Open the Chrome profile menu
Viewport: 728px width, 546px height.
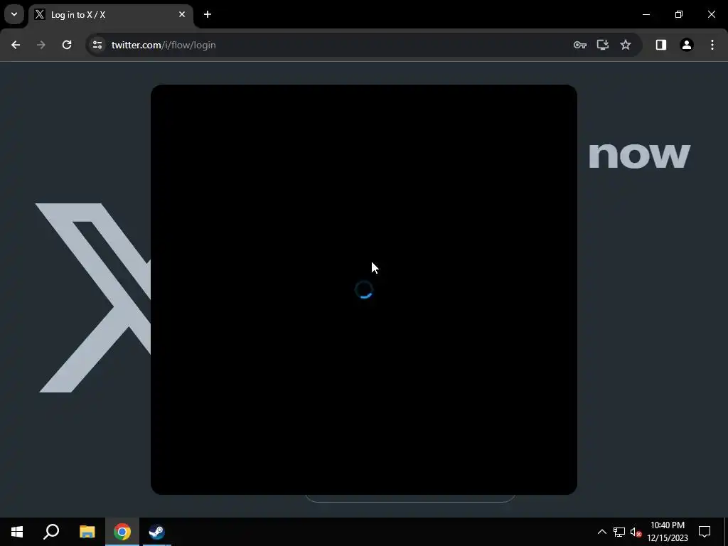pos(687,45)
